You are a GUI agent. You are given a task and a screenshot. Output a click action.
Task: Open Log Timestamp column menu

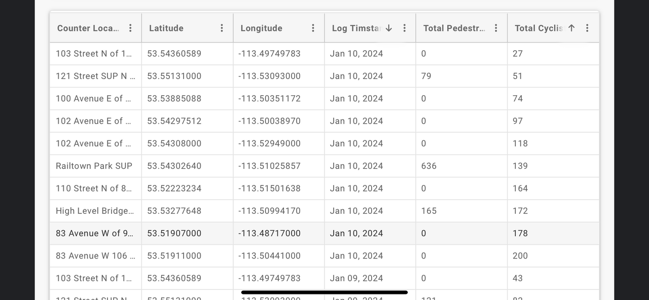coord(405,28)
